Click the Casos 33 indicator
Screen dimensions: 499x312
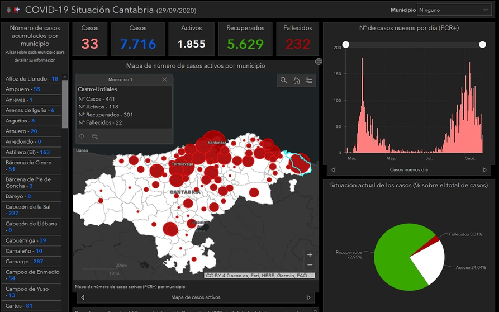[90, 39]
